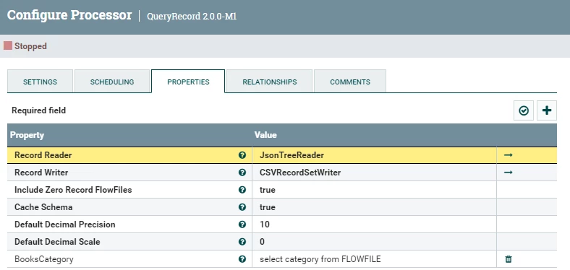570x270 pixels.
Task: Change the CSVRecordSetWriter value
Action: (375, 173)
